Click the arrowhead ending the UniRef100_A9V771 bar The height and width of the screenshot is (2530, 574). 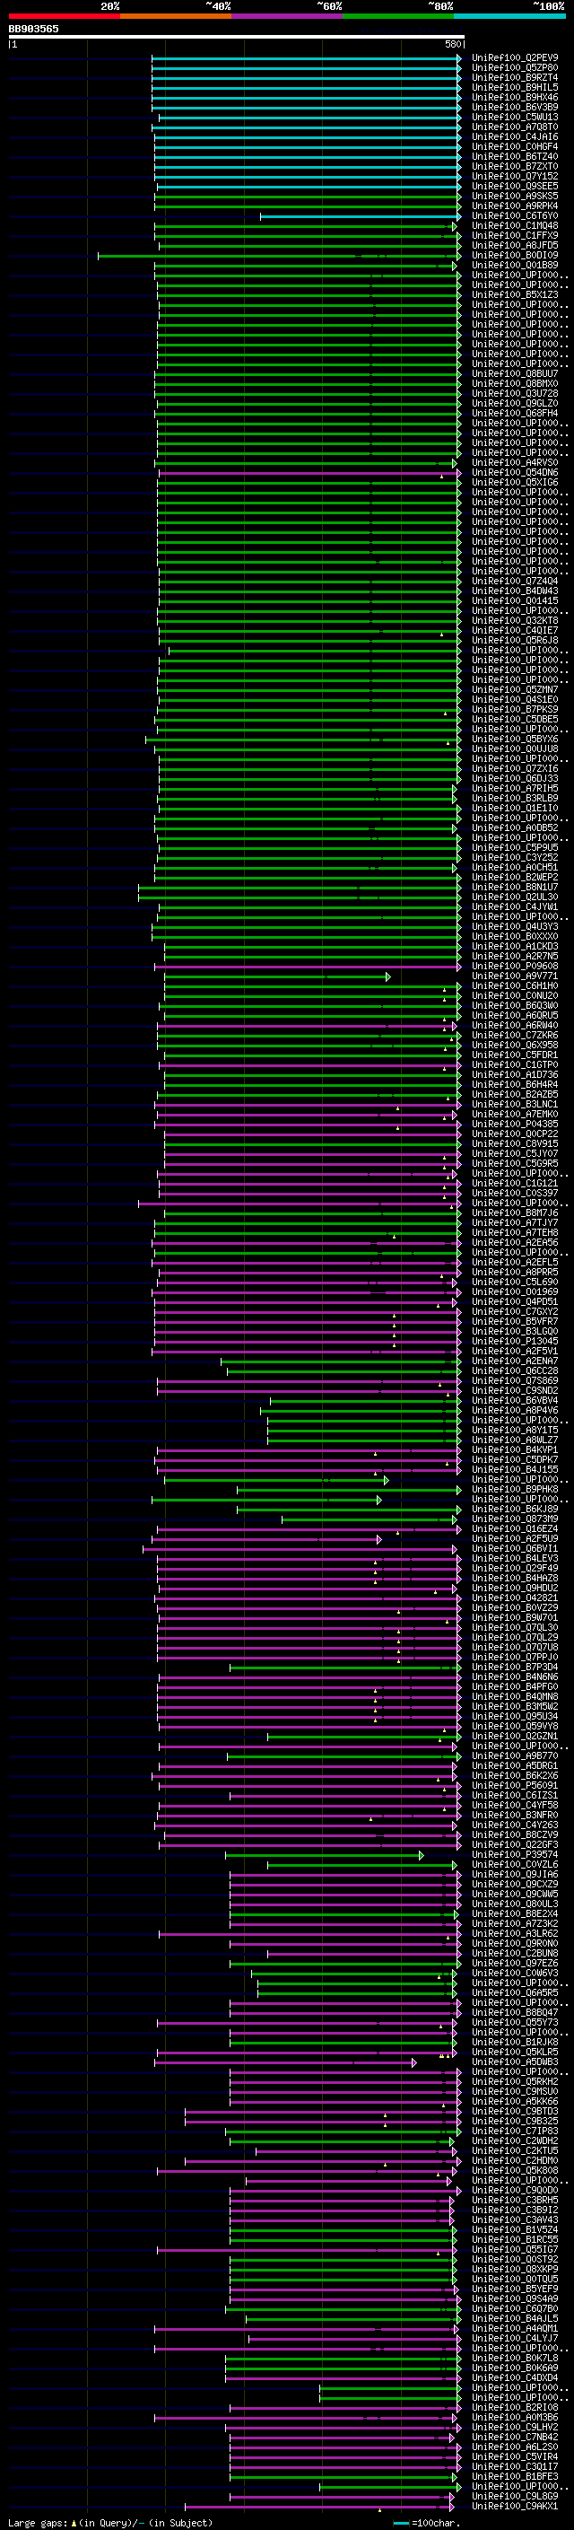coord(388,976)
